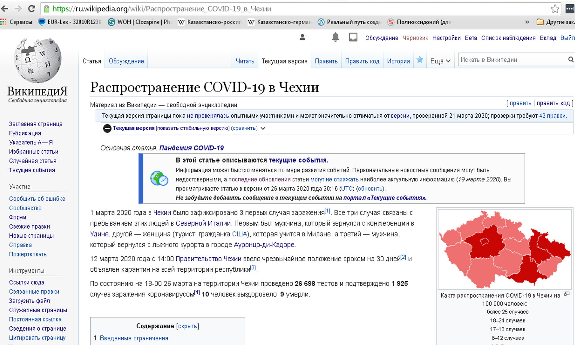Screen dimensions: 575x345
Task: Open the EUR-Lex bookmark
Action: pyautogui.click(x=70, y=22)
